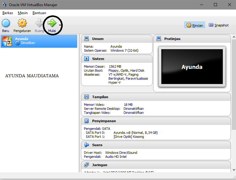The width and height of the screenshot is (236, 180).
Task: Click the Pratinjau header title
Action: (172, 39)
